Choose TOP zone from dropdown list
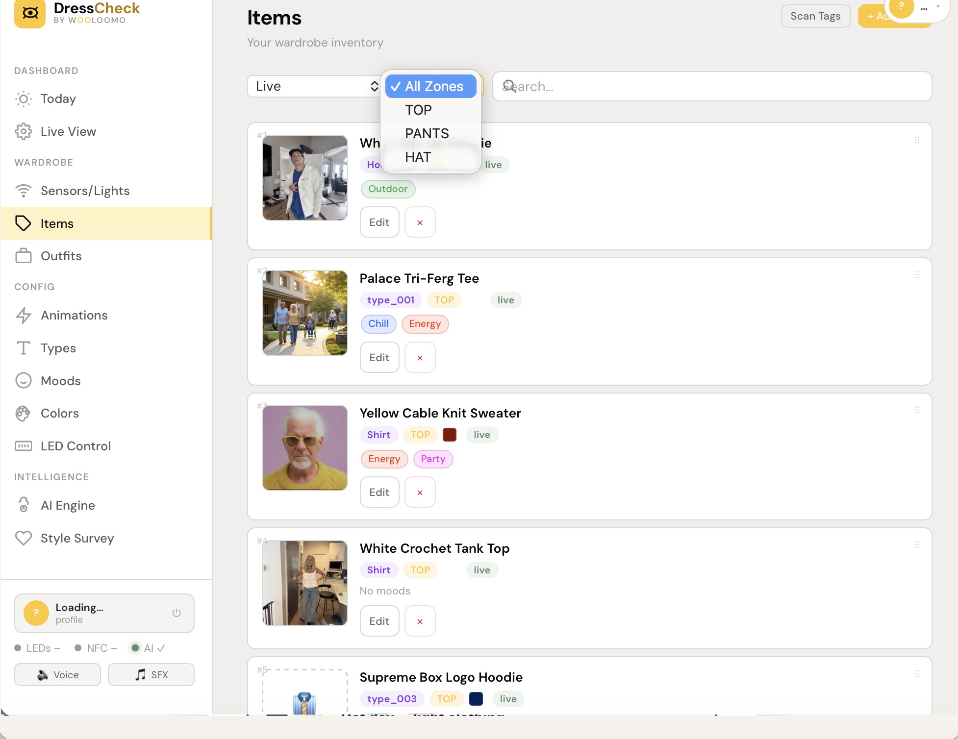The width and height of the screenshot is (958, 739). [x=430, y=110]
